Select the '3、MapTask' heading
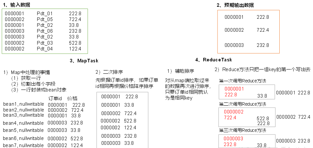 click(x=84, y=61)
